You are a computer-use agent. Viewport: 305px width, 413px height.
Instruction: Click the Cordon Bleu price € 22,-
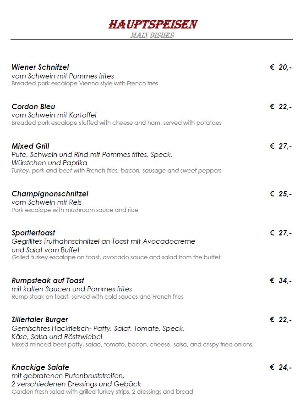click(281, 106)
